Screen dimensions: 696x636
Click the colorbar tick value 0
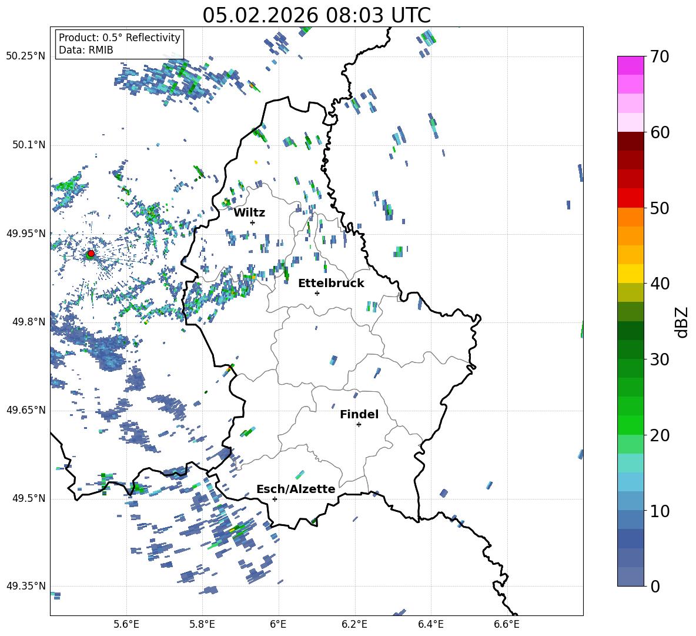coord(655,587)
